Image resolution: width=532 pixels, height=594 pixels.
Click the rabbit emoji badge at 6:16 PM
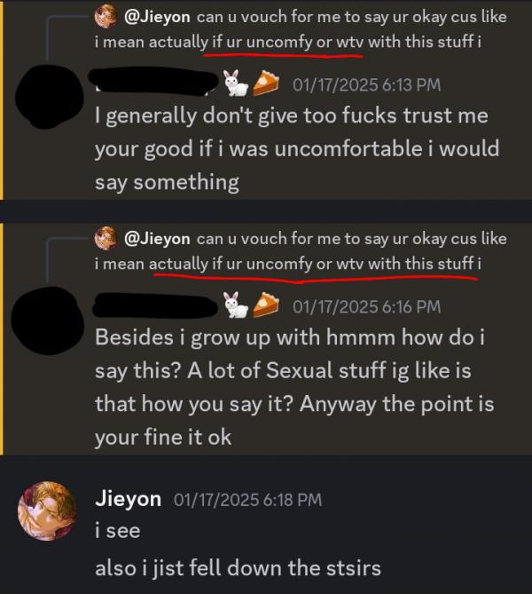pyautogui.click(x=235, y=305)
